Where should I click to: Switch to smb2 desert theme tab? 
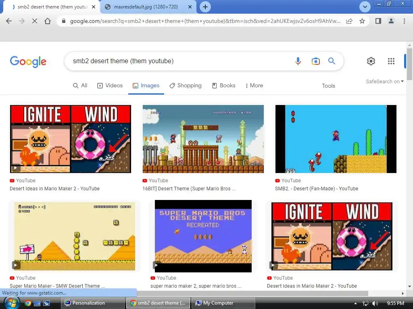[x=52, y=7]
